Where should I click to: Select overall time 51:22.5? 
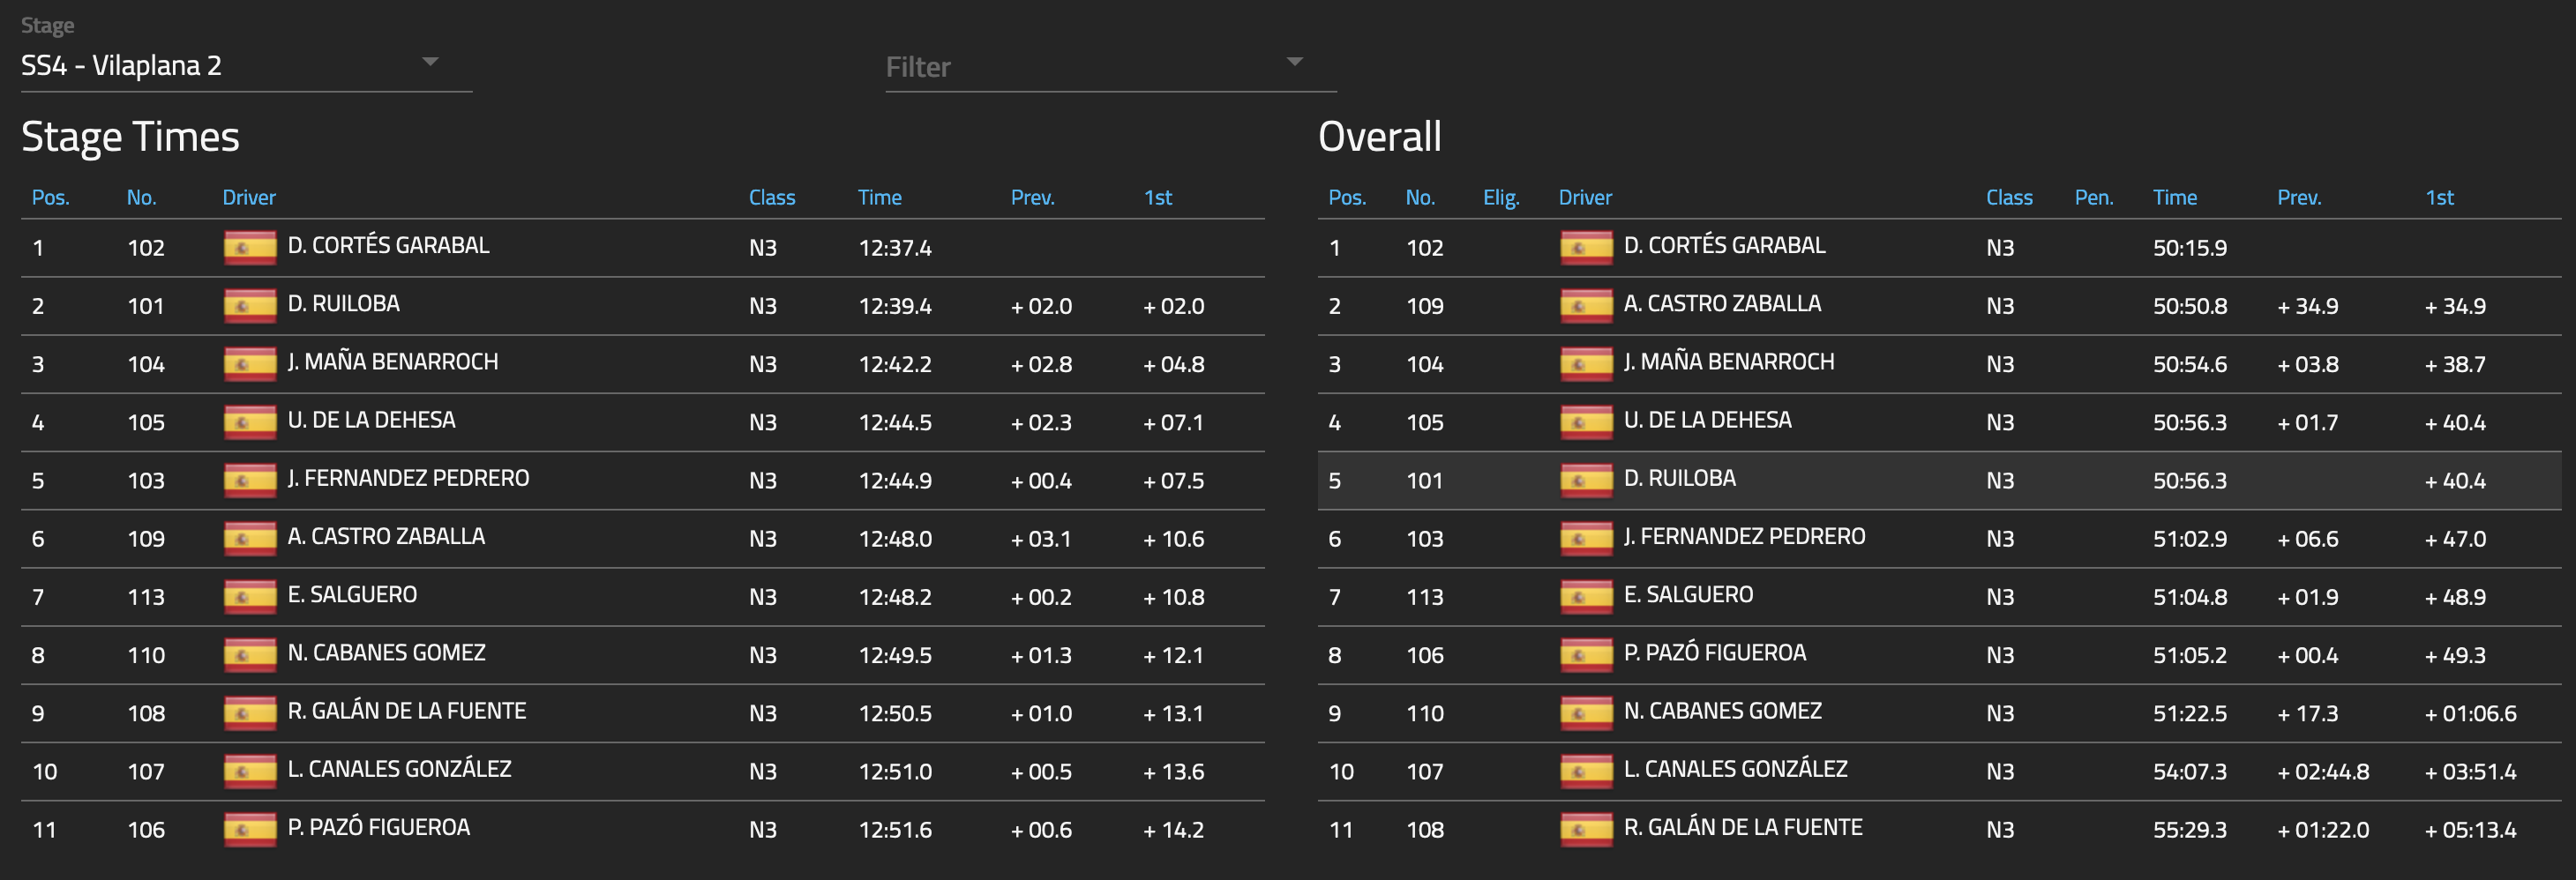pyautogui.click(x=2190, y=714)
